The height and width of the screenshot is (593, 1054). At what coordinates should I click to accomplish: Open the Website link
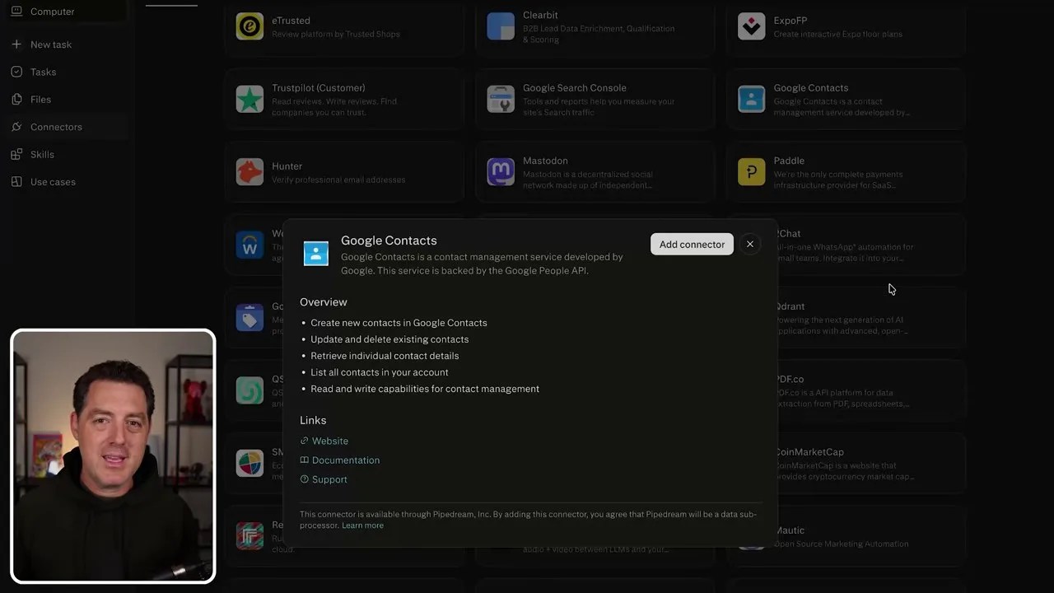(329, 441)
